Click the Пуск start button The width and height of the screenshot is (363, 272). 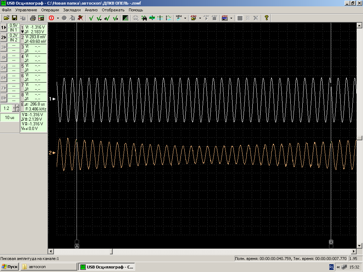(10, 267)
